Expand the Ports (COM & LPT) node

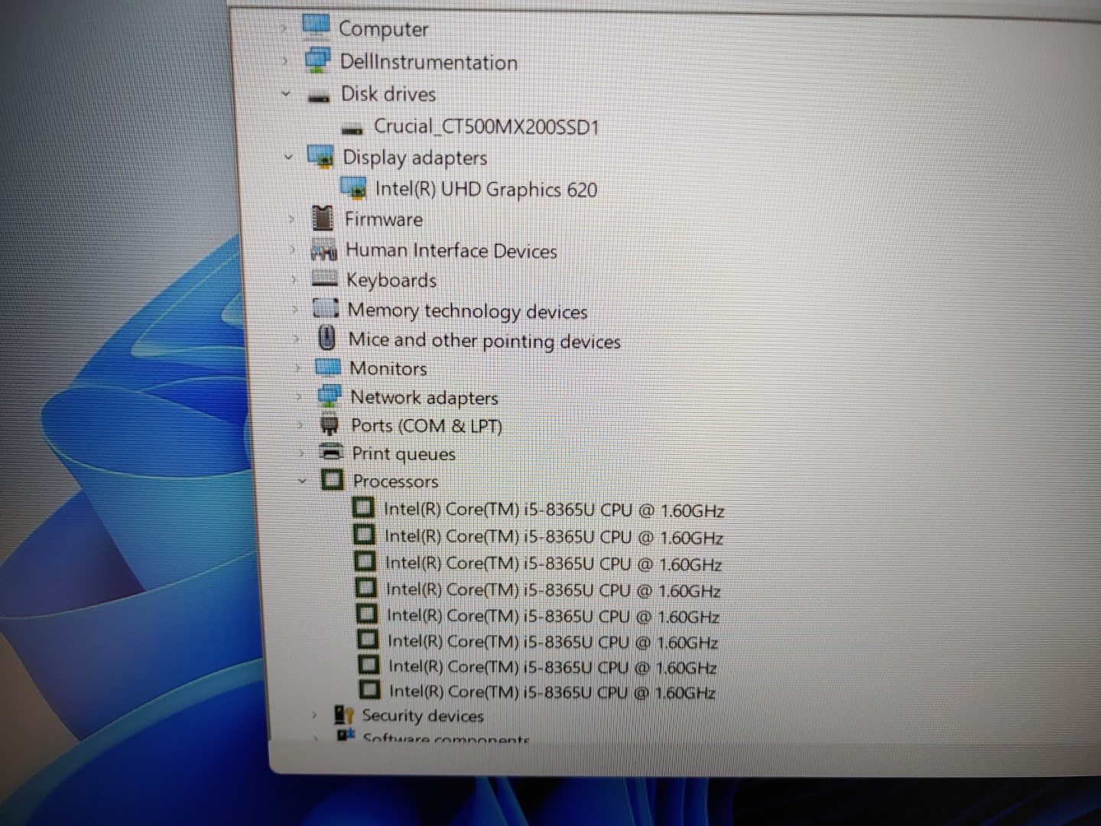point(301,425)
